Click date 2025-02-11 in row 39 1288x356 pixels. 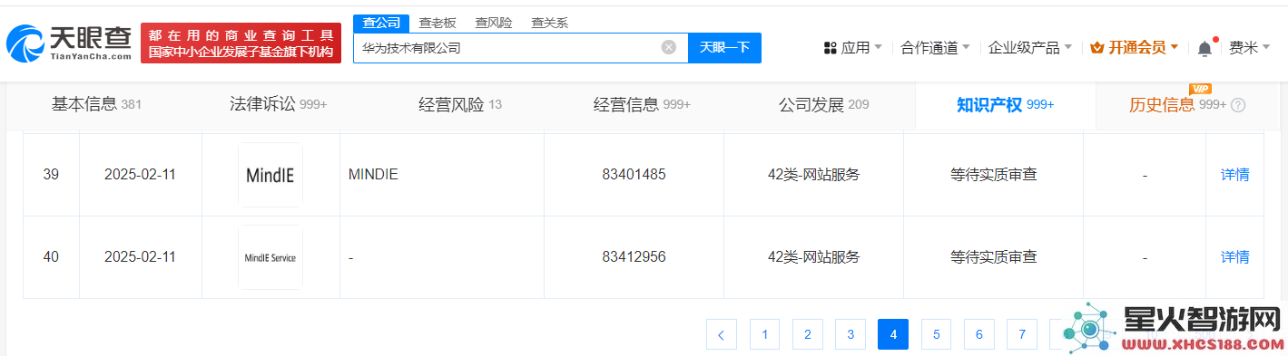[140, 175]
